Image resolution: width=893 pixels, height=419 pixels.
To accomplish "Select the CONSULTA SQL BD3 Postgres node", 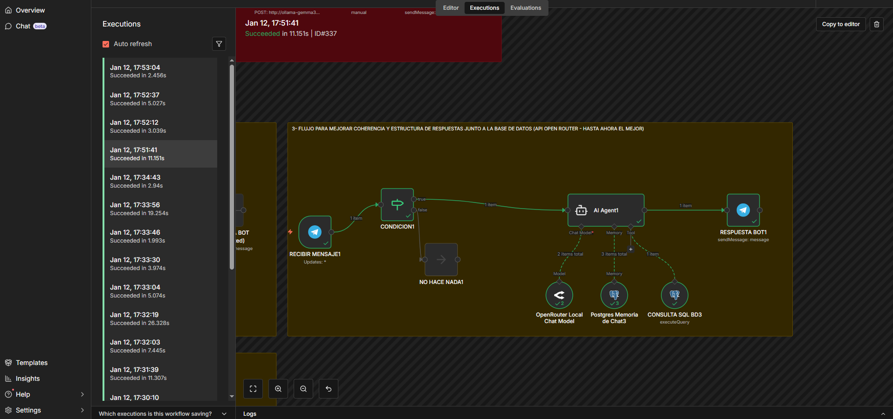I will pos(674,295).
